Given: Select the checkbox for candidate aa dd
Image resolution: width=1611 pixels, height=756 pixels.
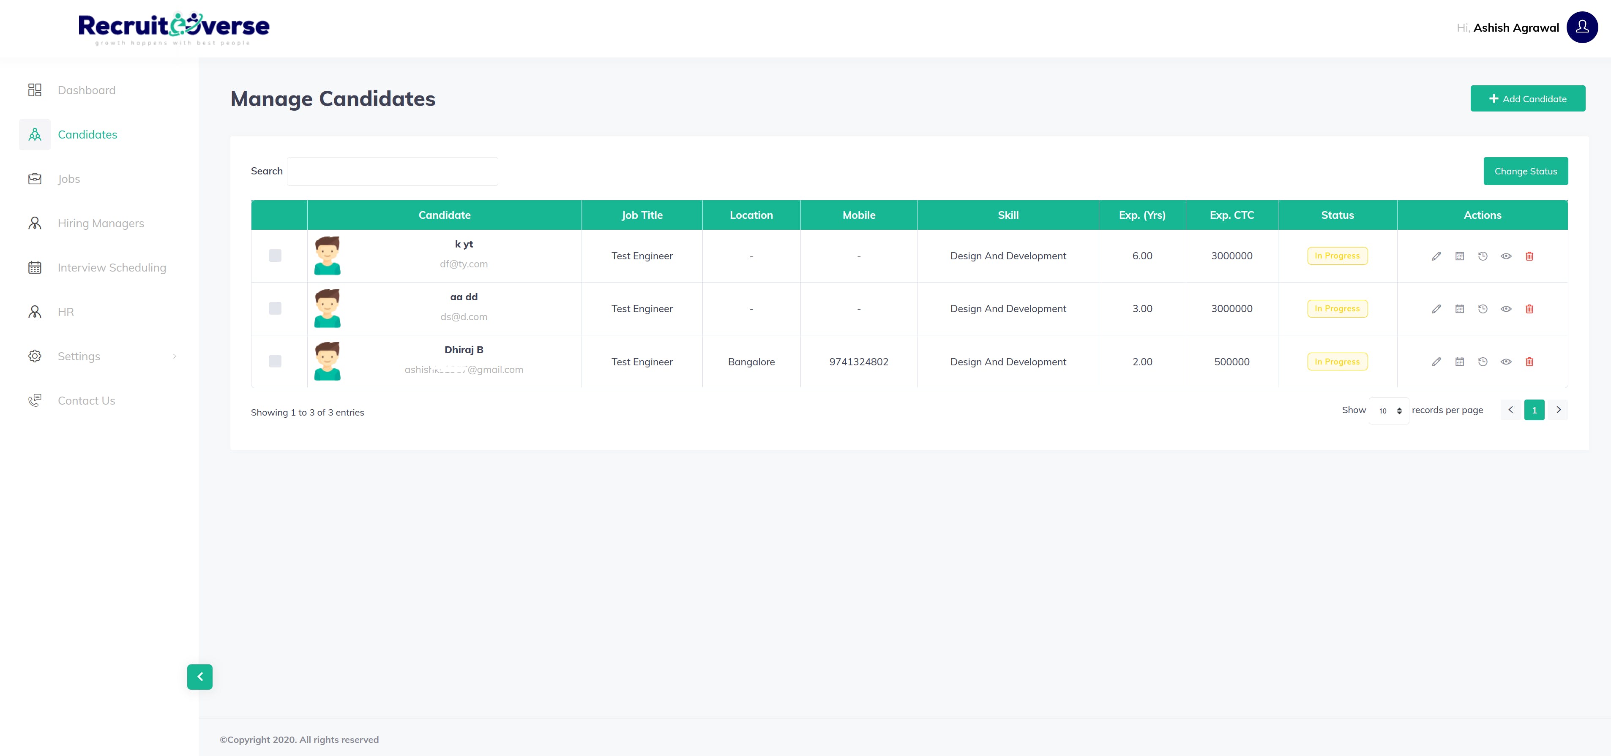Looking at the screenshot, I should click(275, 309).
